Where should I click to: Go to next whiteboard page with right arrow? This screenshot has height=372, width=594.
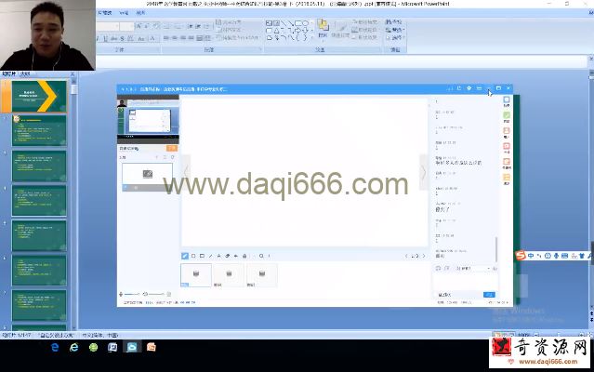(x=423, y=172)
